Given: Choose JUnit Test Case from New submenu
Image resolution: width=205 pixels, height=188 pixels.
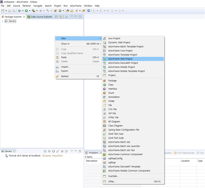Looking at the screenshot, I should (133, 134).
